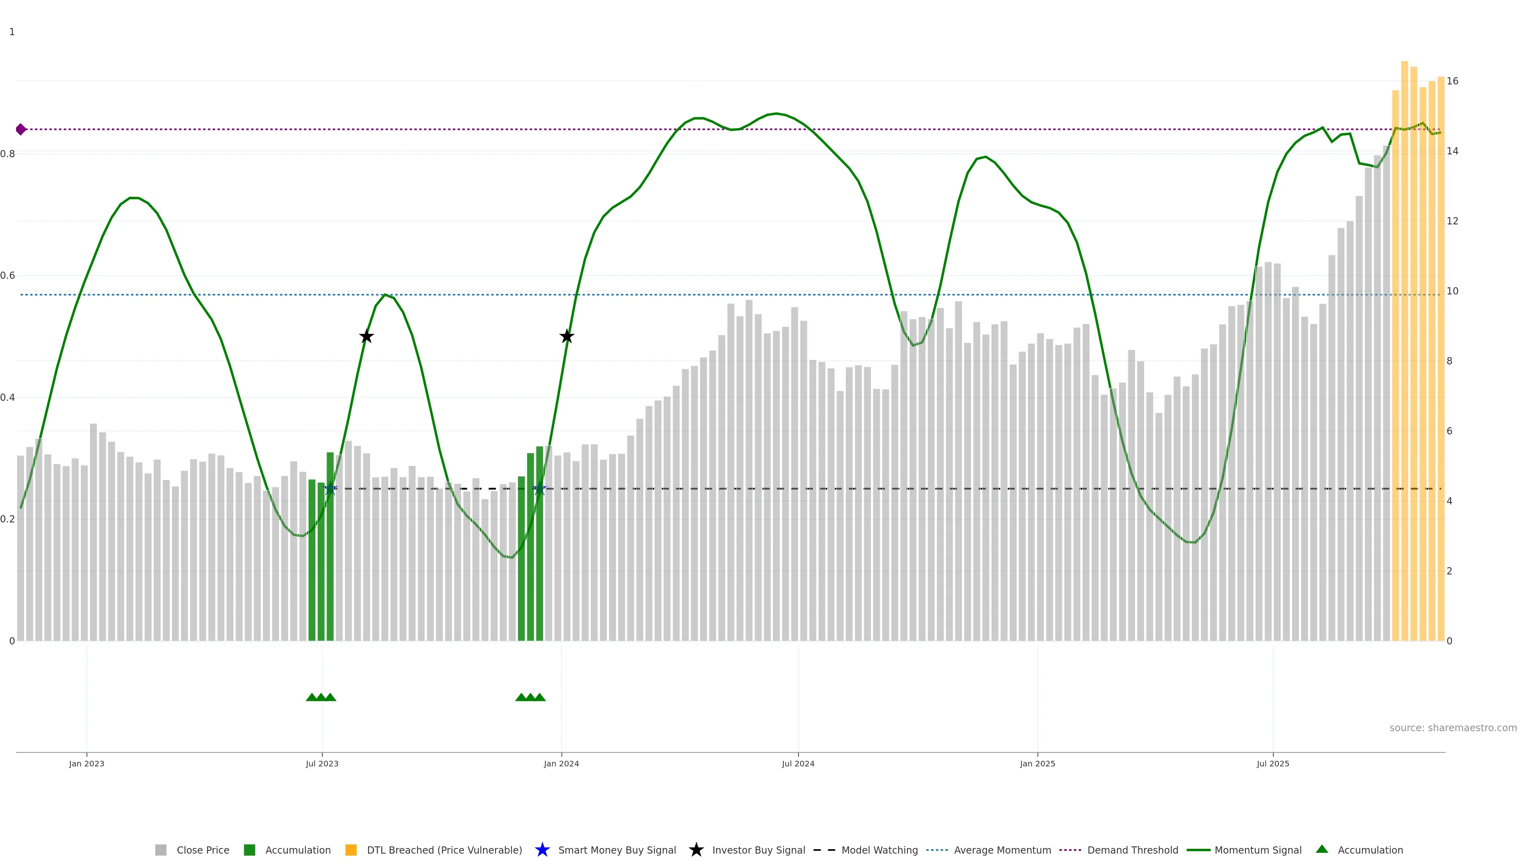
Task: Click the green square Accumulation legend swatch
Action: click(249, 850)
